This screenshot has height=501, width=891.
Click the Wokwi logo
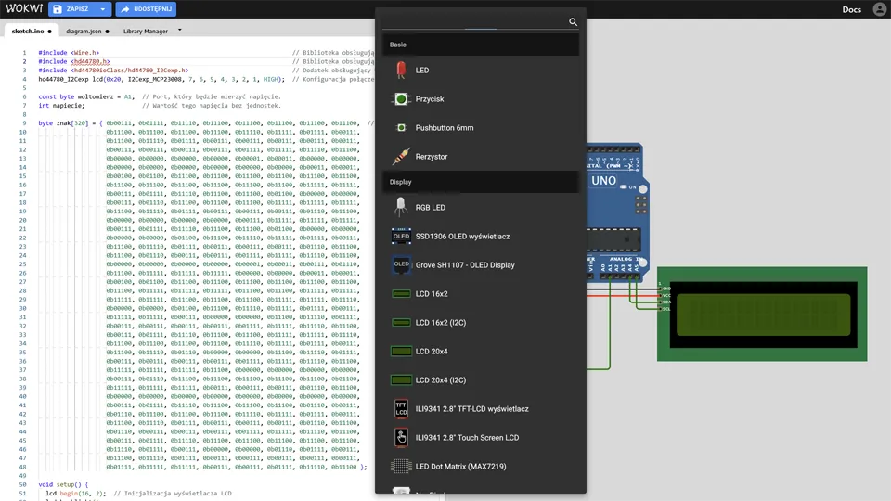point(24,8)
